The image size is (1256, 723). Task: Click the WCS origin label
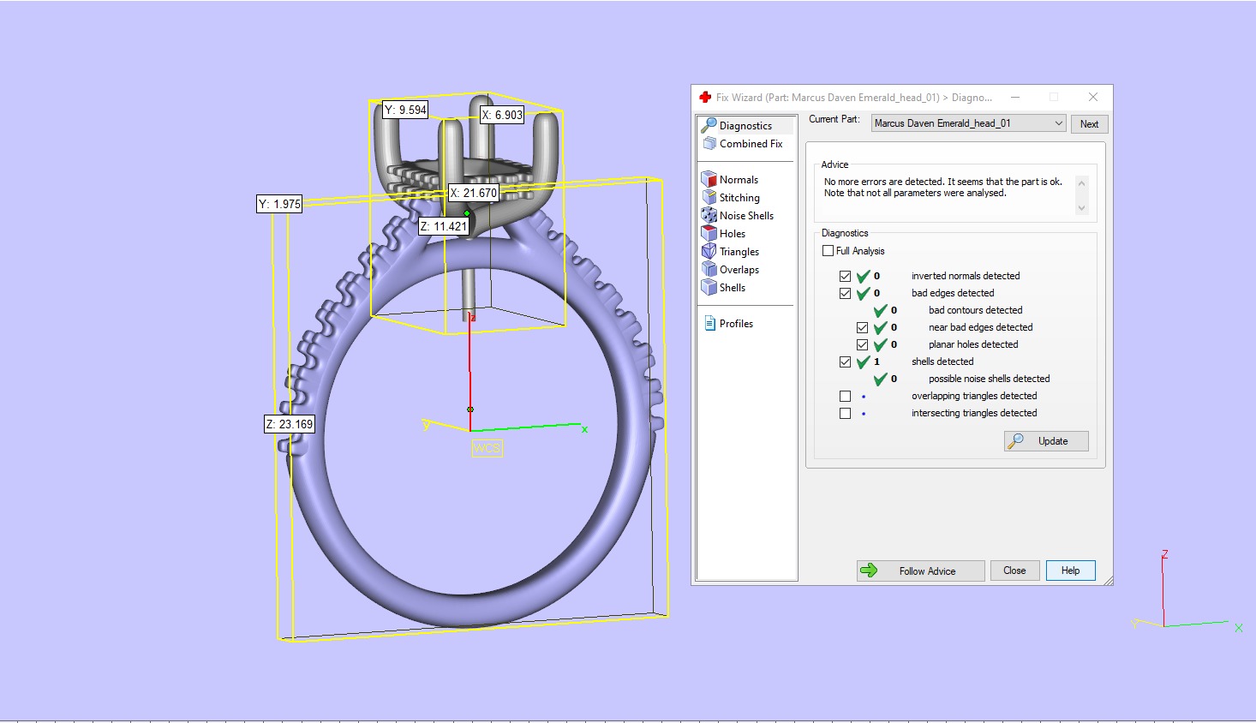coord(487,448)
